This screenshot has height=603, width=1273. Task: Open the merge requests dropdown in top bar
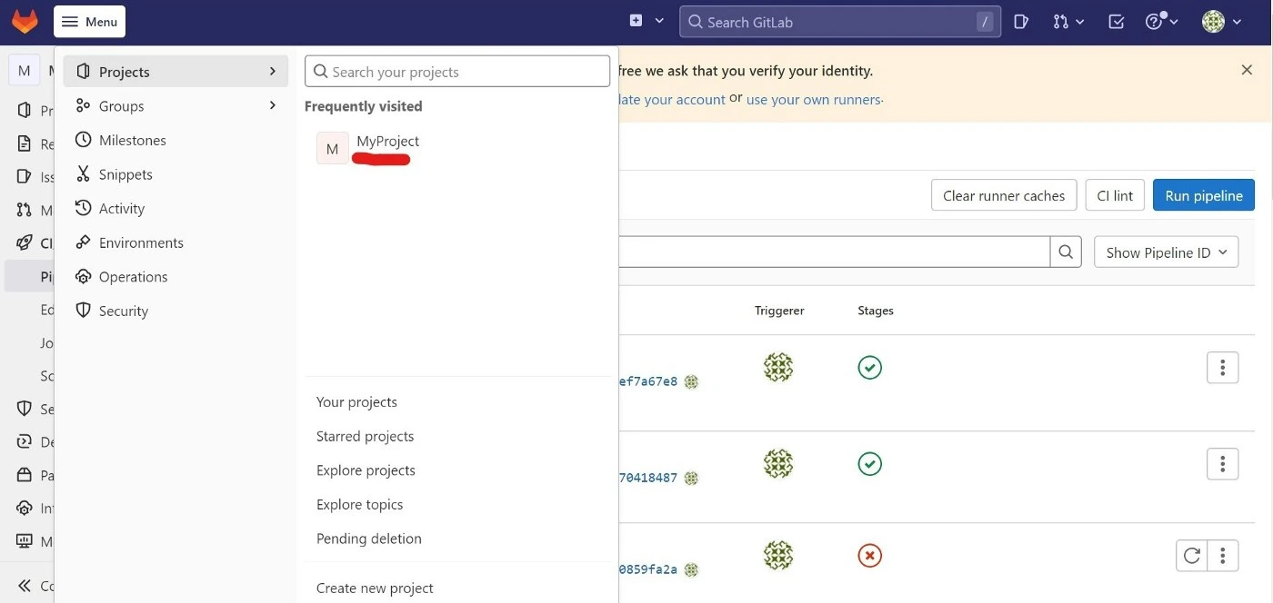(1068, 22)
